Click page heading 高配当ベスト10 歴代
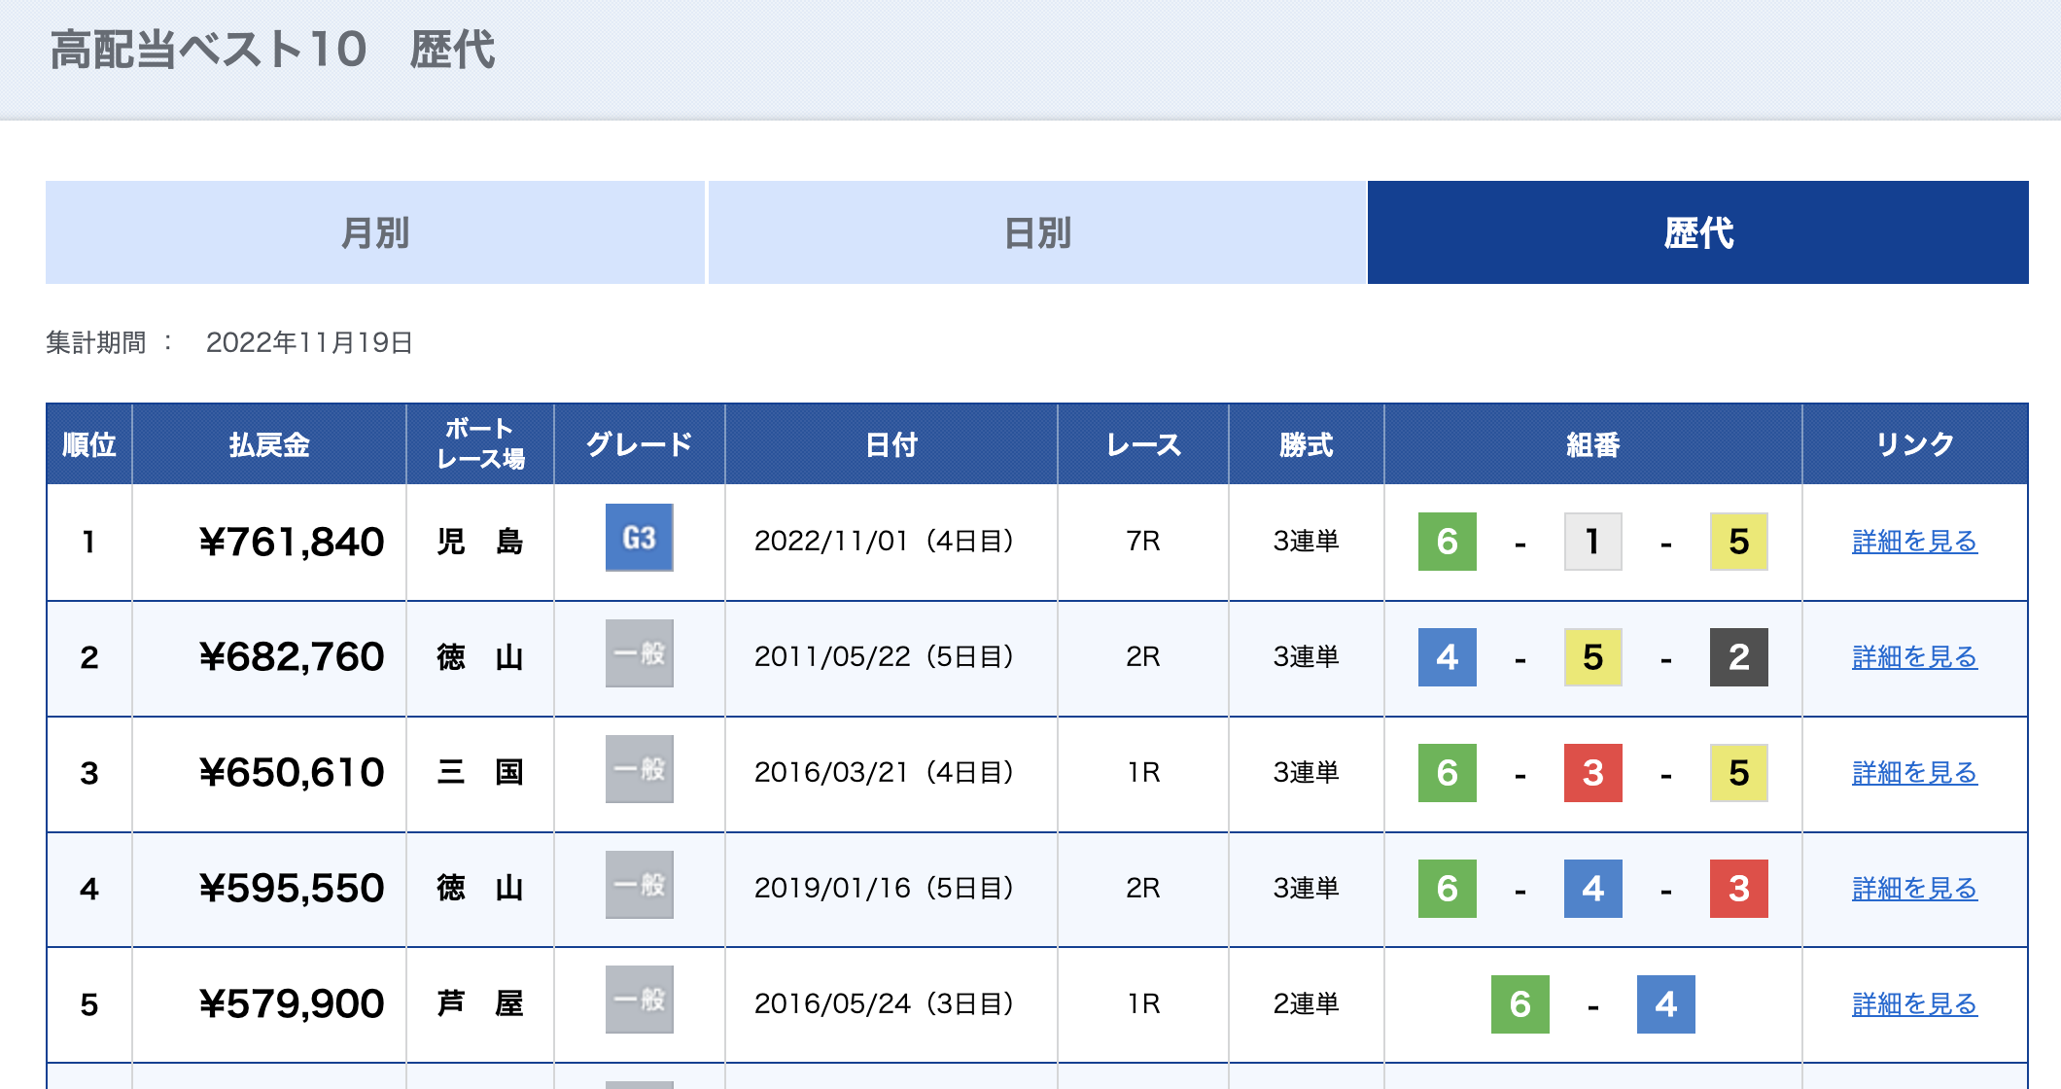 pos(272,50)
